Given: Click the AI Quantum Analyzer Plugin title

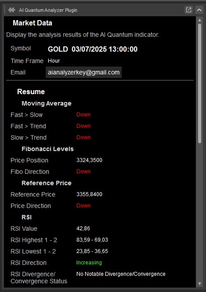Looking at the screenshot, I should [48, 10].
